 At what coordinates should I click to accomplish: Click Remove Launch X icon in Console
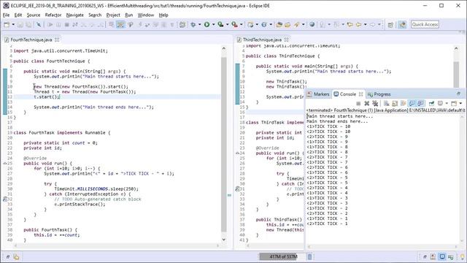[x=366, y=103]
